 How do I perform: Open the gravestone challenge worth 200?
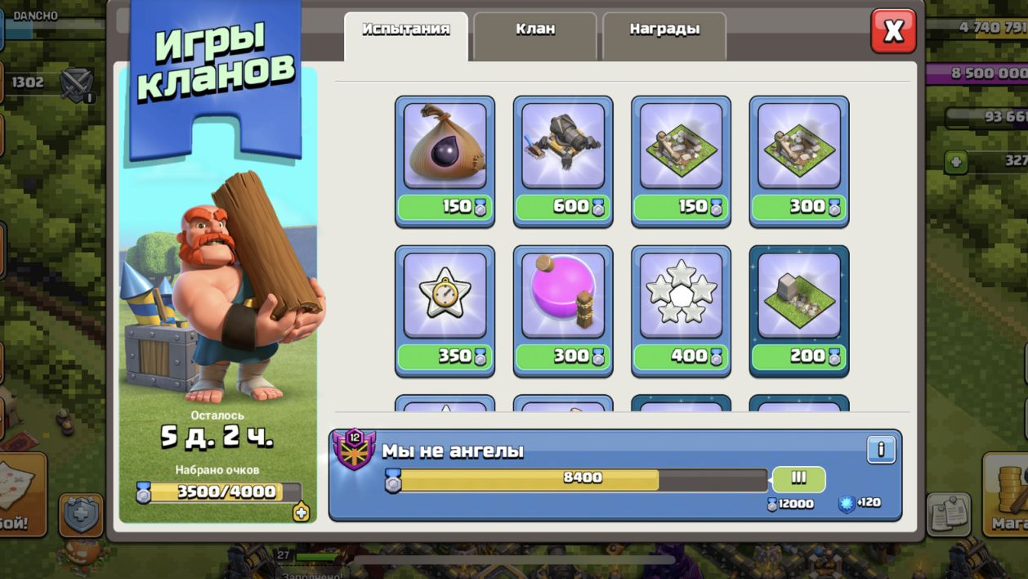pyautogui.click(x=799, y=311)
